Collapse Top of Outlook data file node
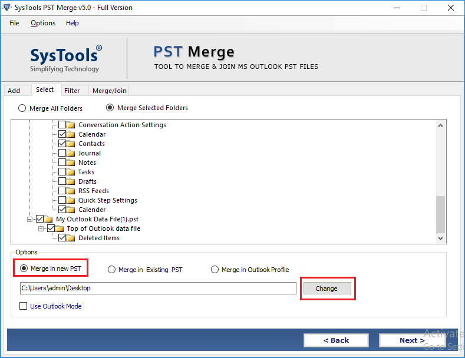The width and height of the screenshot is (465, 358). pos(41,229)
